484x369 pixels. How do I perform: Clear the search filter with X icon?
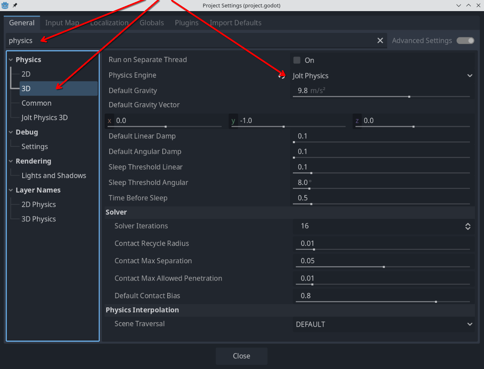380,40
